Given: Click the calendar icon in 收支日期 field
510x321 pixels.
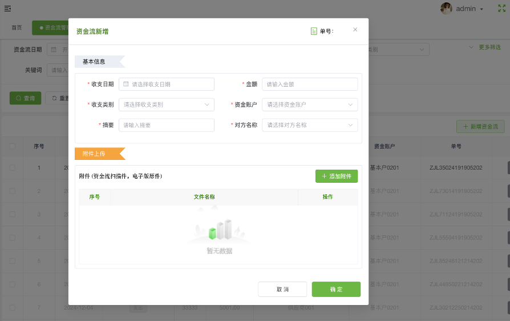Looking at the screenshot, I should pos(126,85).
